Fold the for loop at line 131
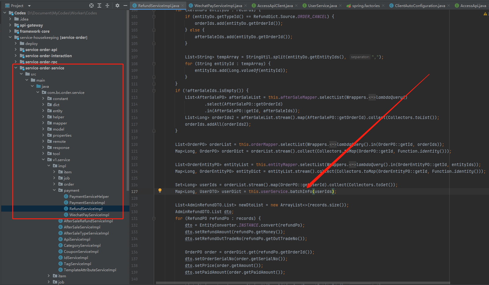This screenshot has height=285, width=489. click(x=154, y=218)
